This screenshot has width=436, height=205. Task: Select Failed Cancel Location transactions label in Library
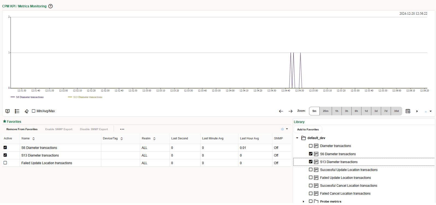tap(345, 194)
